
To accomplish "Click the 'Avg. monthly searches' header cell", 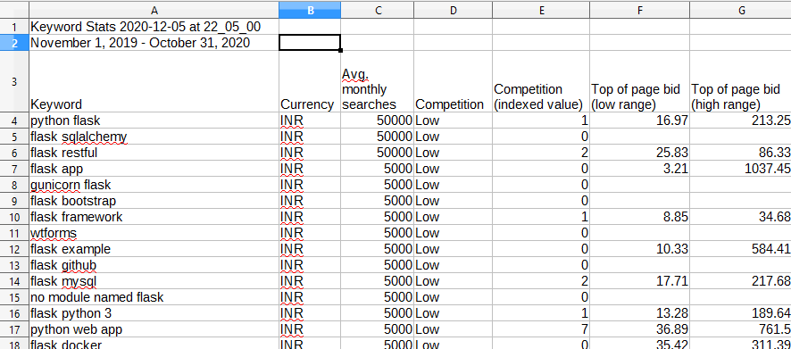I will (378, 82).
